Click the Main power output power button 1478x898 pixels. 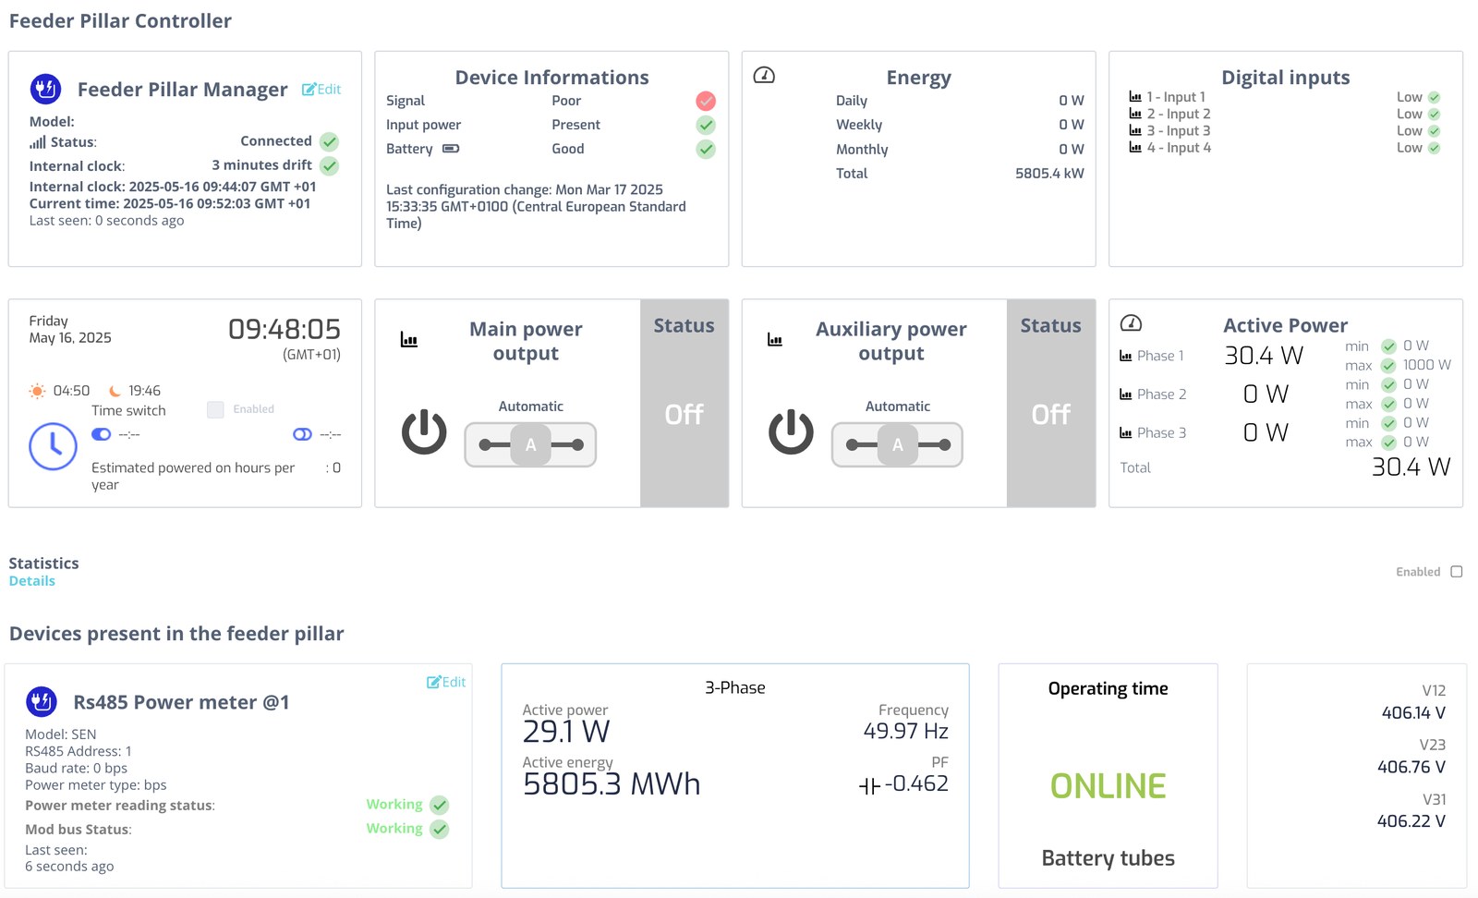click(x=424, y=432)
